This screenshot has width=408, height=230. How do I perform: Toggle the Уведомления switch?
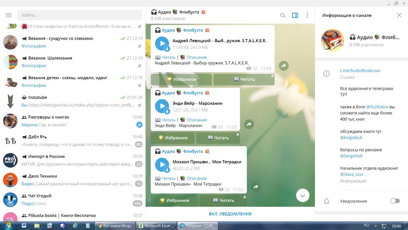tap(395, 201)
